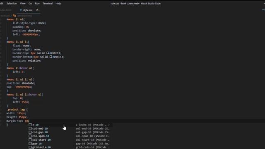This screenshot has height=149, width=265.
Task: Click the 'top: 0;' line
Action: 17,98
